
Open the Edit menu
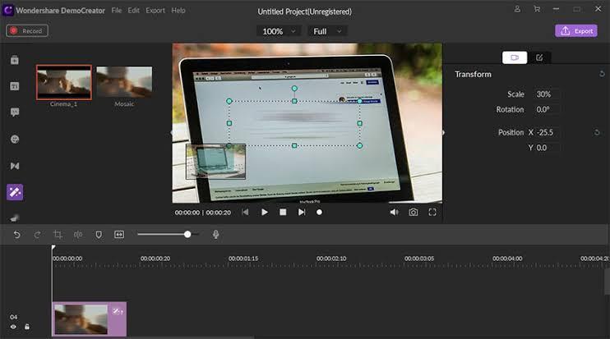[x=133, y=11]
